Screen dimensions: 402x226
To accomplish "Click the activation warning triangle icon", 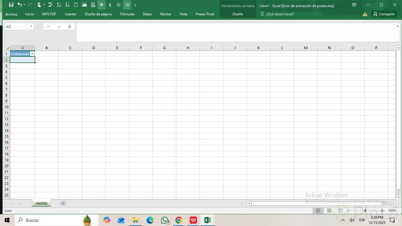I will [x=365, y=14].
